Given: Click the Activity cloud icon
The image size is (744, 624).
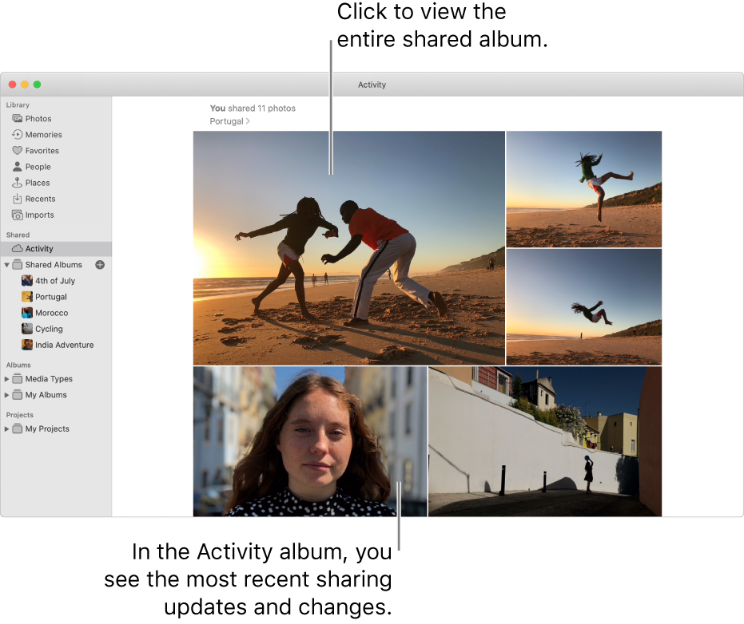Looking at the screenshot, I should click(x=18, y=248).
